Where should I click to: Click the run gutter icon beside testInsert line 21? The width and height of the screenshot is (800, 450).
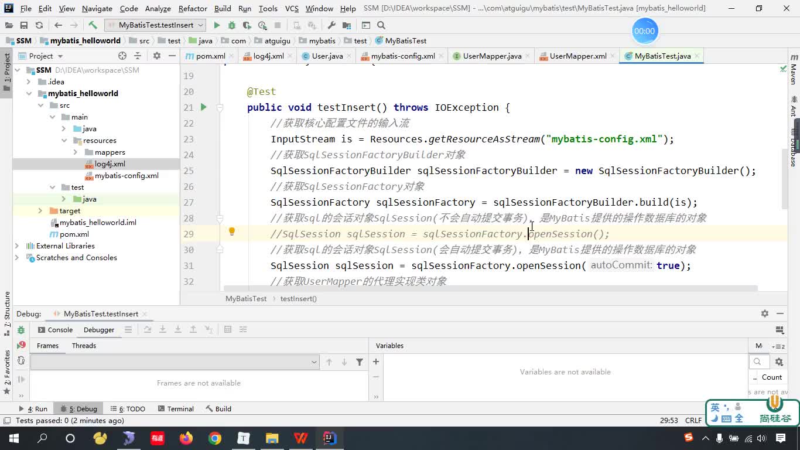(x=204, y=107)
